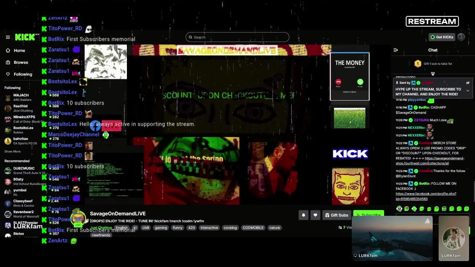The image size is (475, 267).
Task: Click the LURKfam portrait avatar thumbnail
Action: tap(453, 238)
